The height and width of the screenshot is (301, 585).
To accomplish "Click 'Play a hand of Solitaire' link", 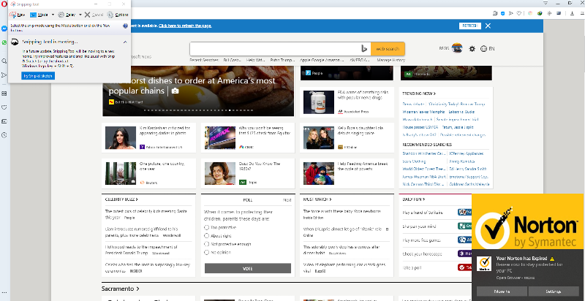I will [423, 213].
